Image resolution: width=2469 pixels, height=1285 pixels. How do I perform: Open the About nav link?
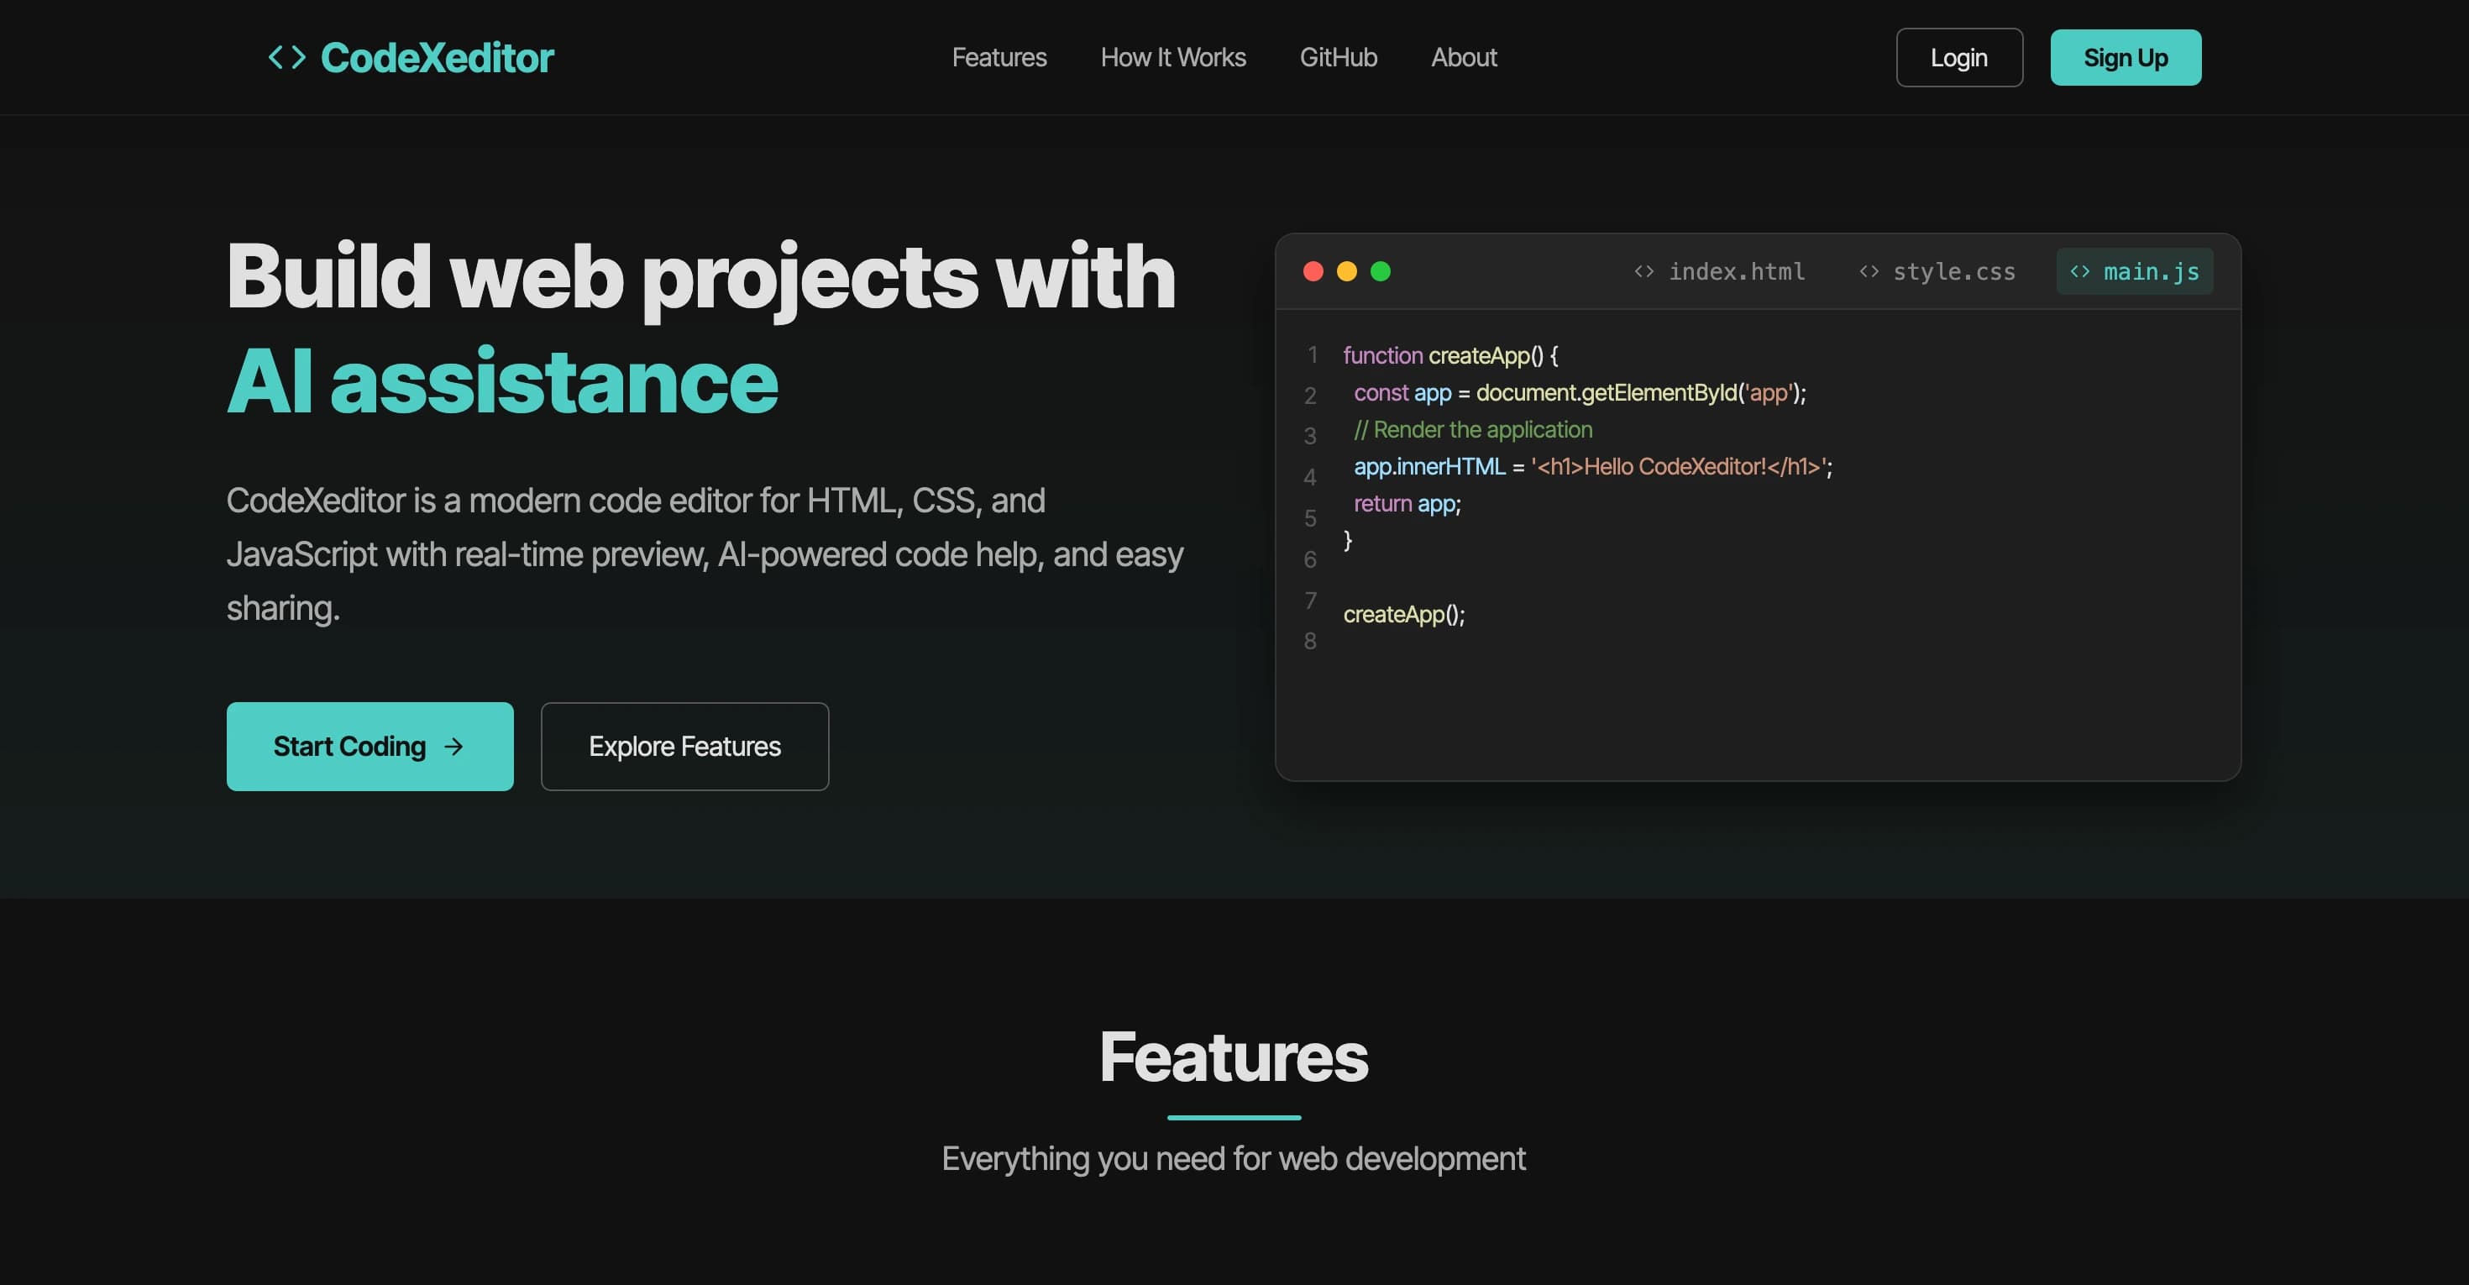(x=1464, y=57)
